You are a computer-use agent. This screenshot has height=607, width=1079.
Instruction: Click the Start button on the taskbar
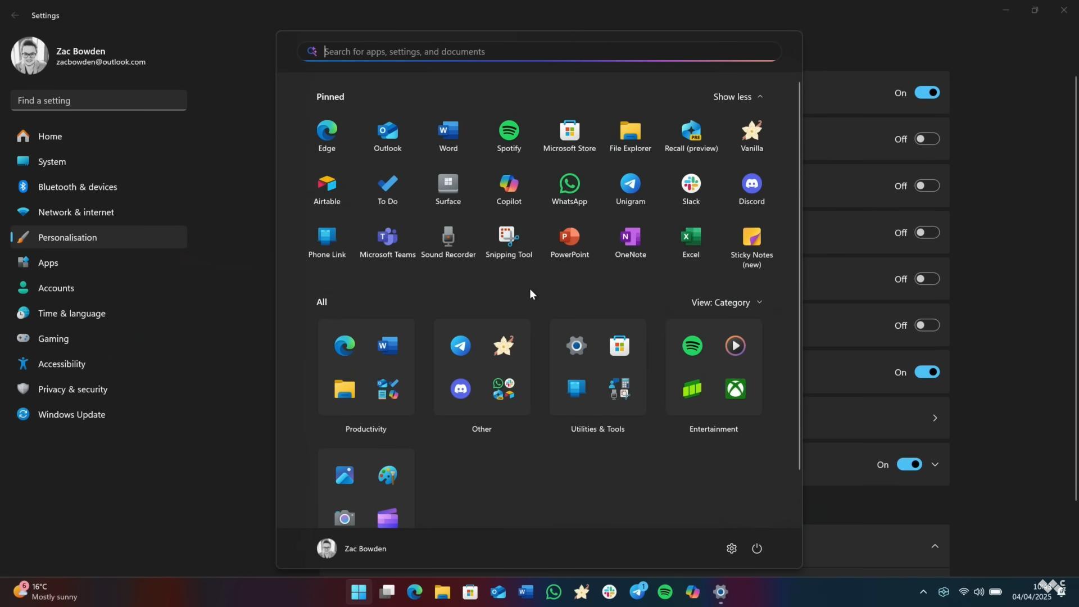click(359, 592)
